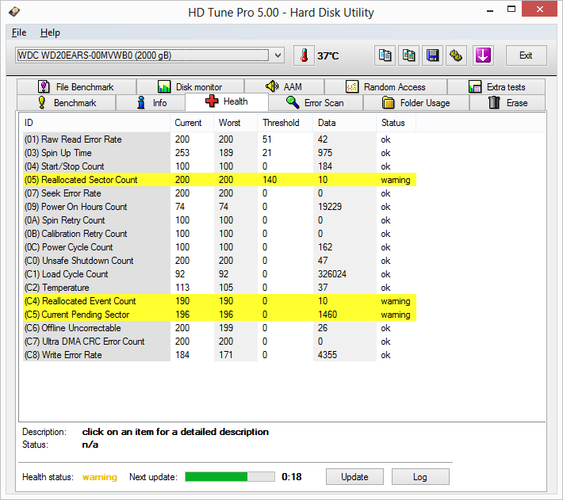Select the Power On Hours Count row
Screen dimensions: 563x500
pos(220,207)
